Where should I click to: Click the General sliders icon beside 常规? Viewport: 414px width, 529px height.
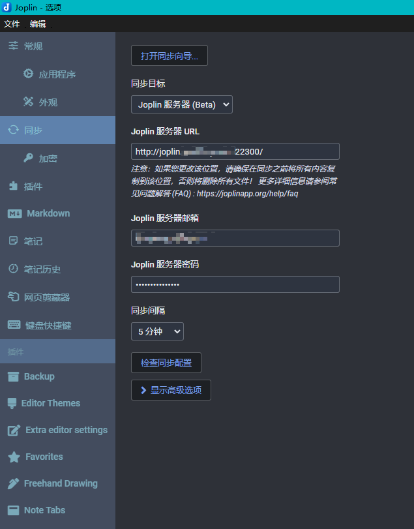click(x=13, y=46)
